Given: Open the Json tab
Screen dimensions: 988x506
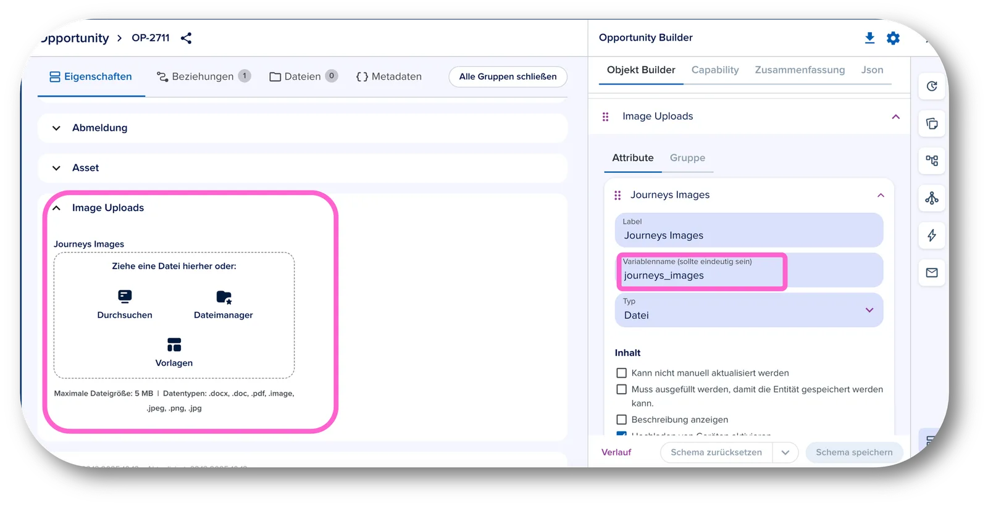Looking at the screenshot, I should coord(872,70).
